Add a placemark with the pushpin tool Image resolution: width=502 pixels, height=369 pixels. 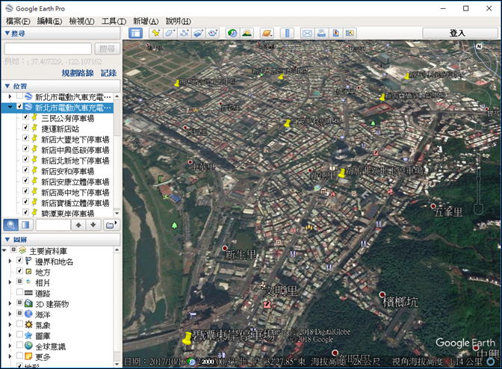(x=156, y=33)
